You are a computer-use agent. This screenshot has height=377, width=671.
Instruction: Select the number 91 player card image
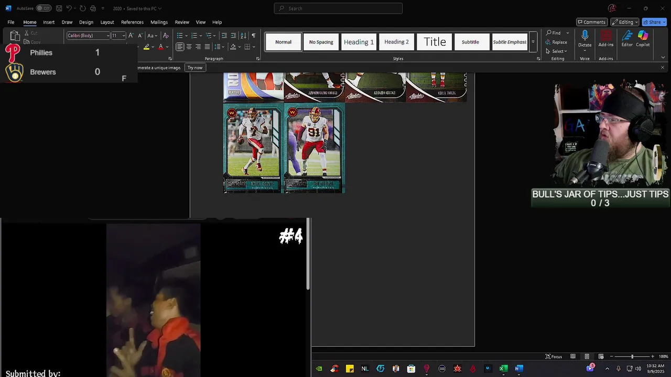click(315, 148)
